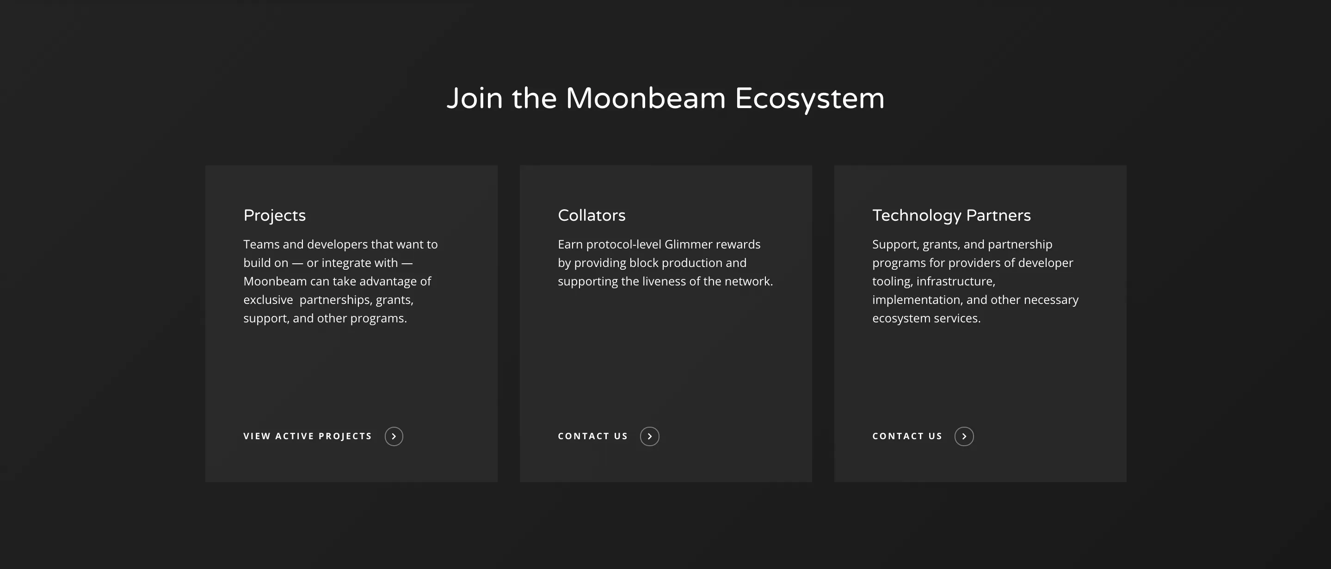Select the Collators card panel
Screen dimensions: 1331x569
(x=665, y=361)
